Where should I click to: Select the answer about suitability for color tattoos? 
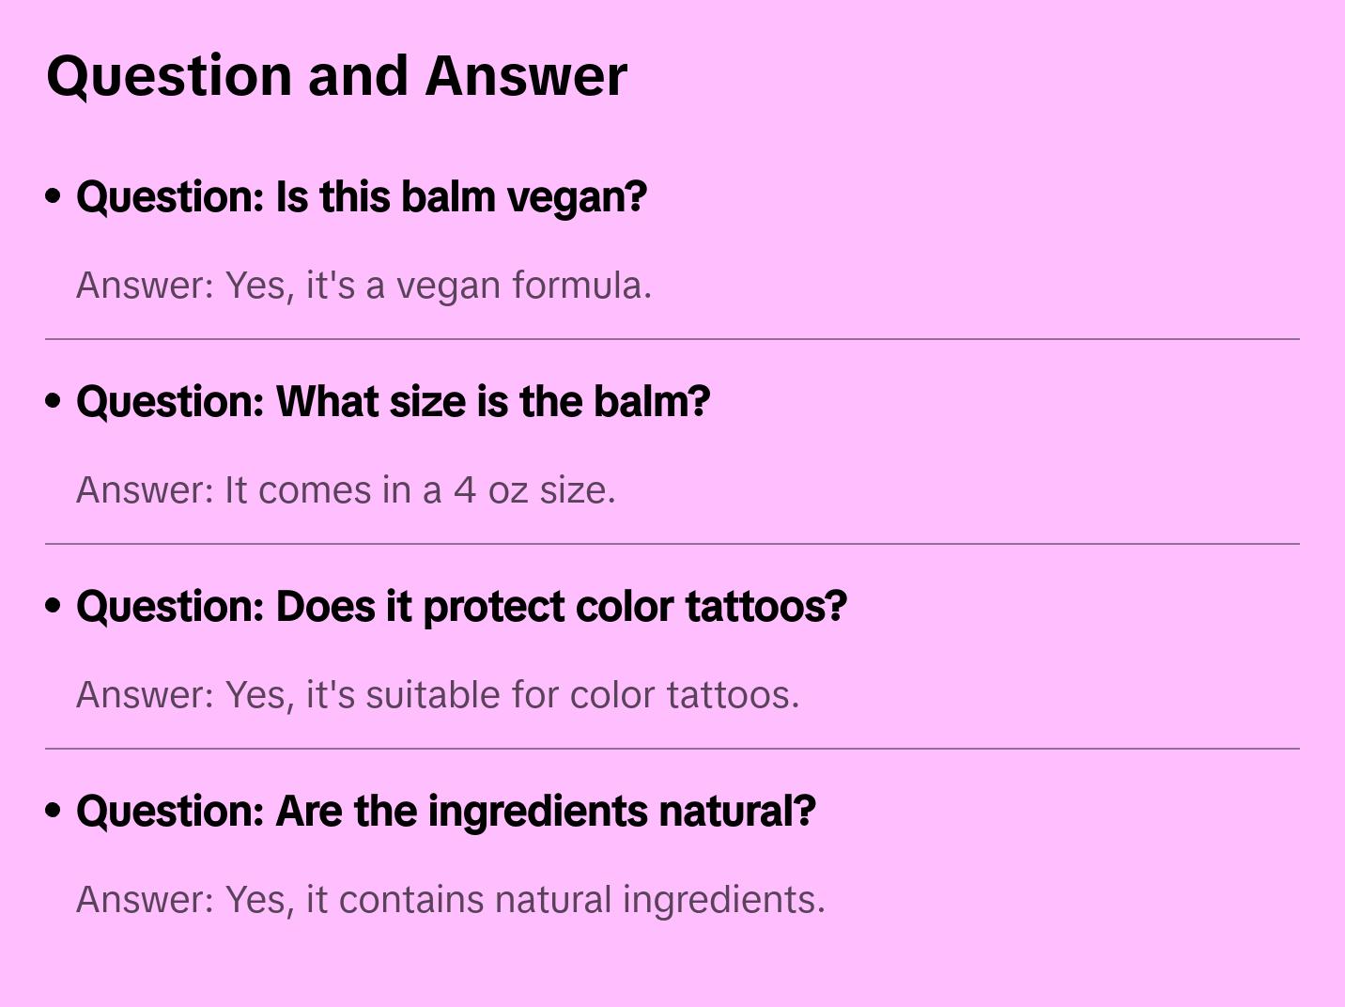[x=438, y=695]
